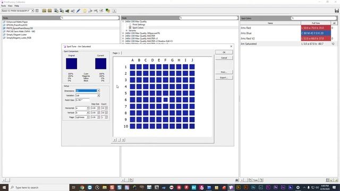This screenshot has height=191, width=340.
Task: Click the Export... button
Action: pos(224,77)
